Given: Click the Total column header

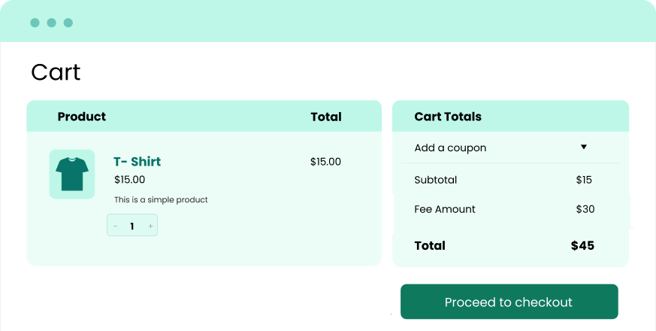Looking at the screenshot, I should coord(325,117).
